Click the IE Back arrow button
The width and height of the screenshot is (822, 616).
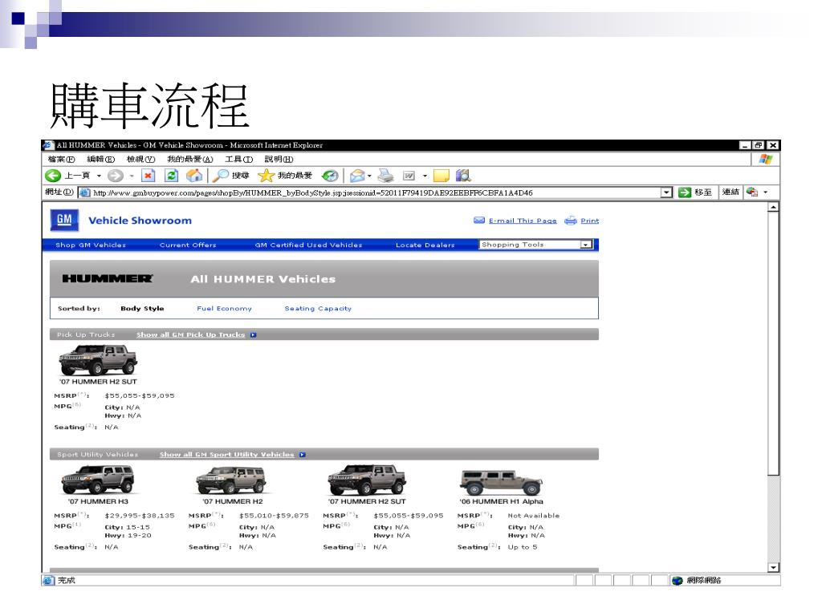coord(52,176)
